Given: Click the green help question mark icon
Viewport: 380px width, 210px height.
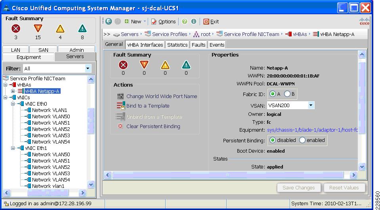Looking at the screenshot, I should (184, 21).
